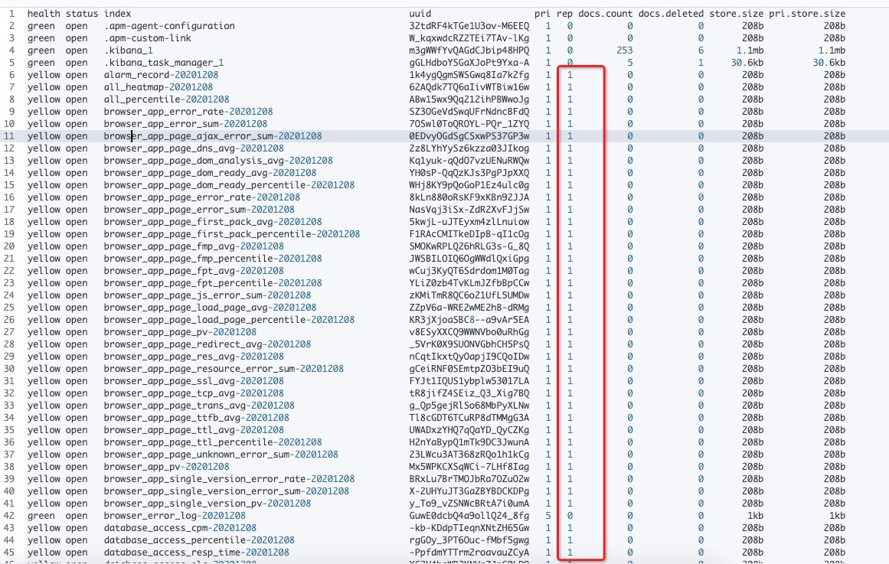Click the 'index' column header text
889x564 pixels.
click(117, 14)
